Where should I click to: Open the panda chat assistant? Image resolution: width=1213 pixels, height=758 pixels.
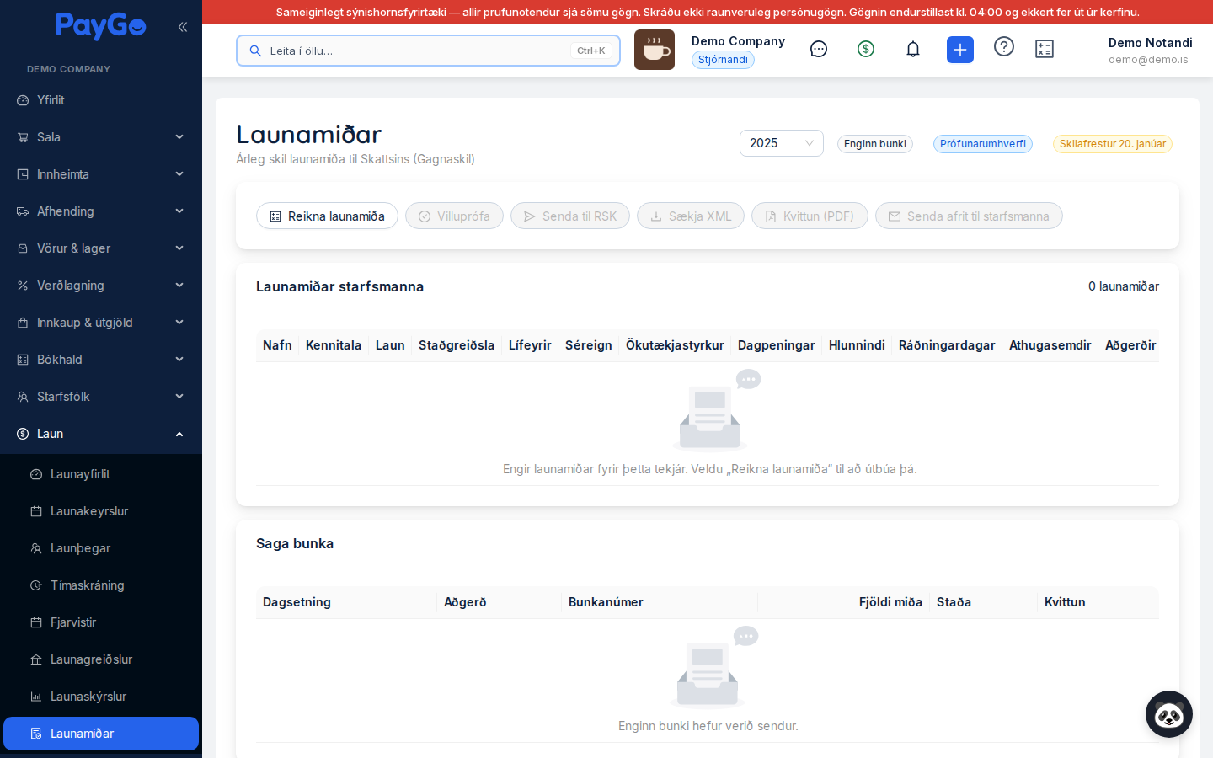1169,714
